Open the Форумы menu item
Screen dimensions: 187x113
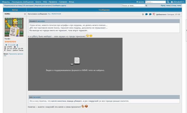click(x=6, y=2)
